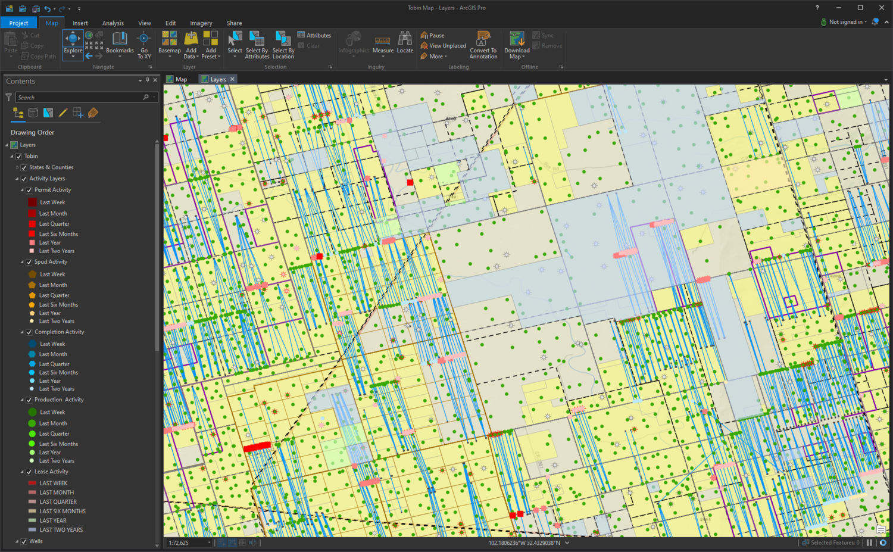893x552 pixels.
Task: Click the Save project icon
Action: pos(36,8)
